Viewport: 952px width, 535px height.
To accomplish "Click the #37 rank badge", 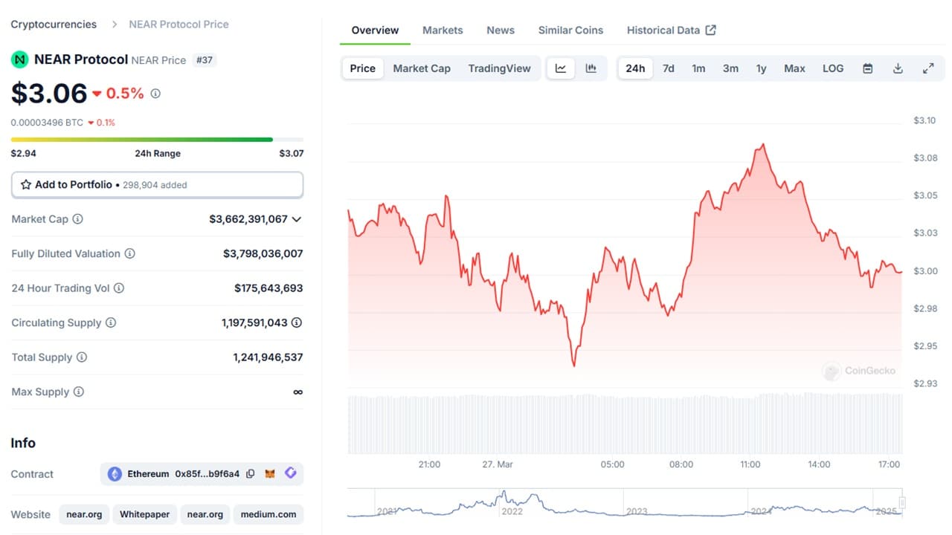I will click(204, 60).
